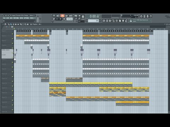The height and width of the screenshot is (127, 170).
Task: Click the Stop transport button
Action: tap(61, 19)
